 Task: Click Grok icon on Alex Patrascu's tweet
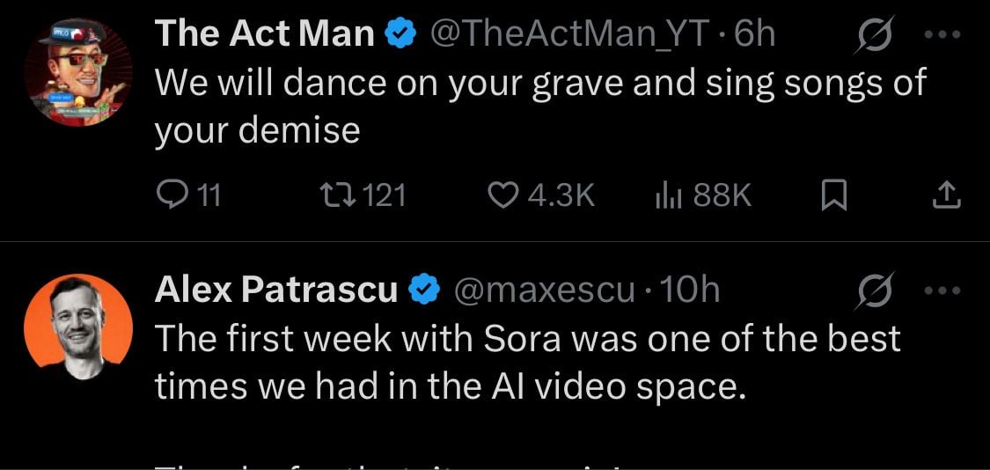(874, 290)
